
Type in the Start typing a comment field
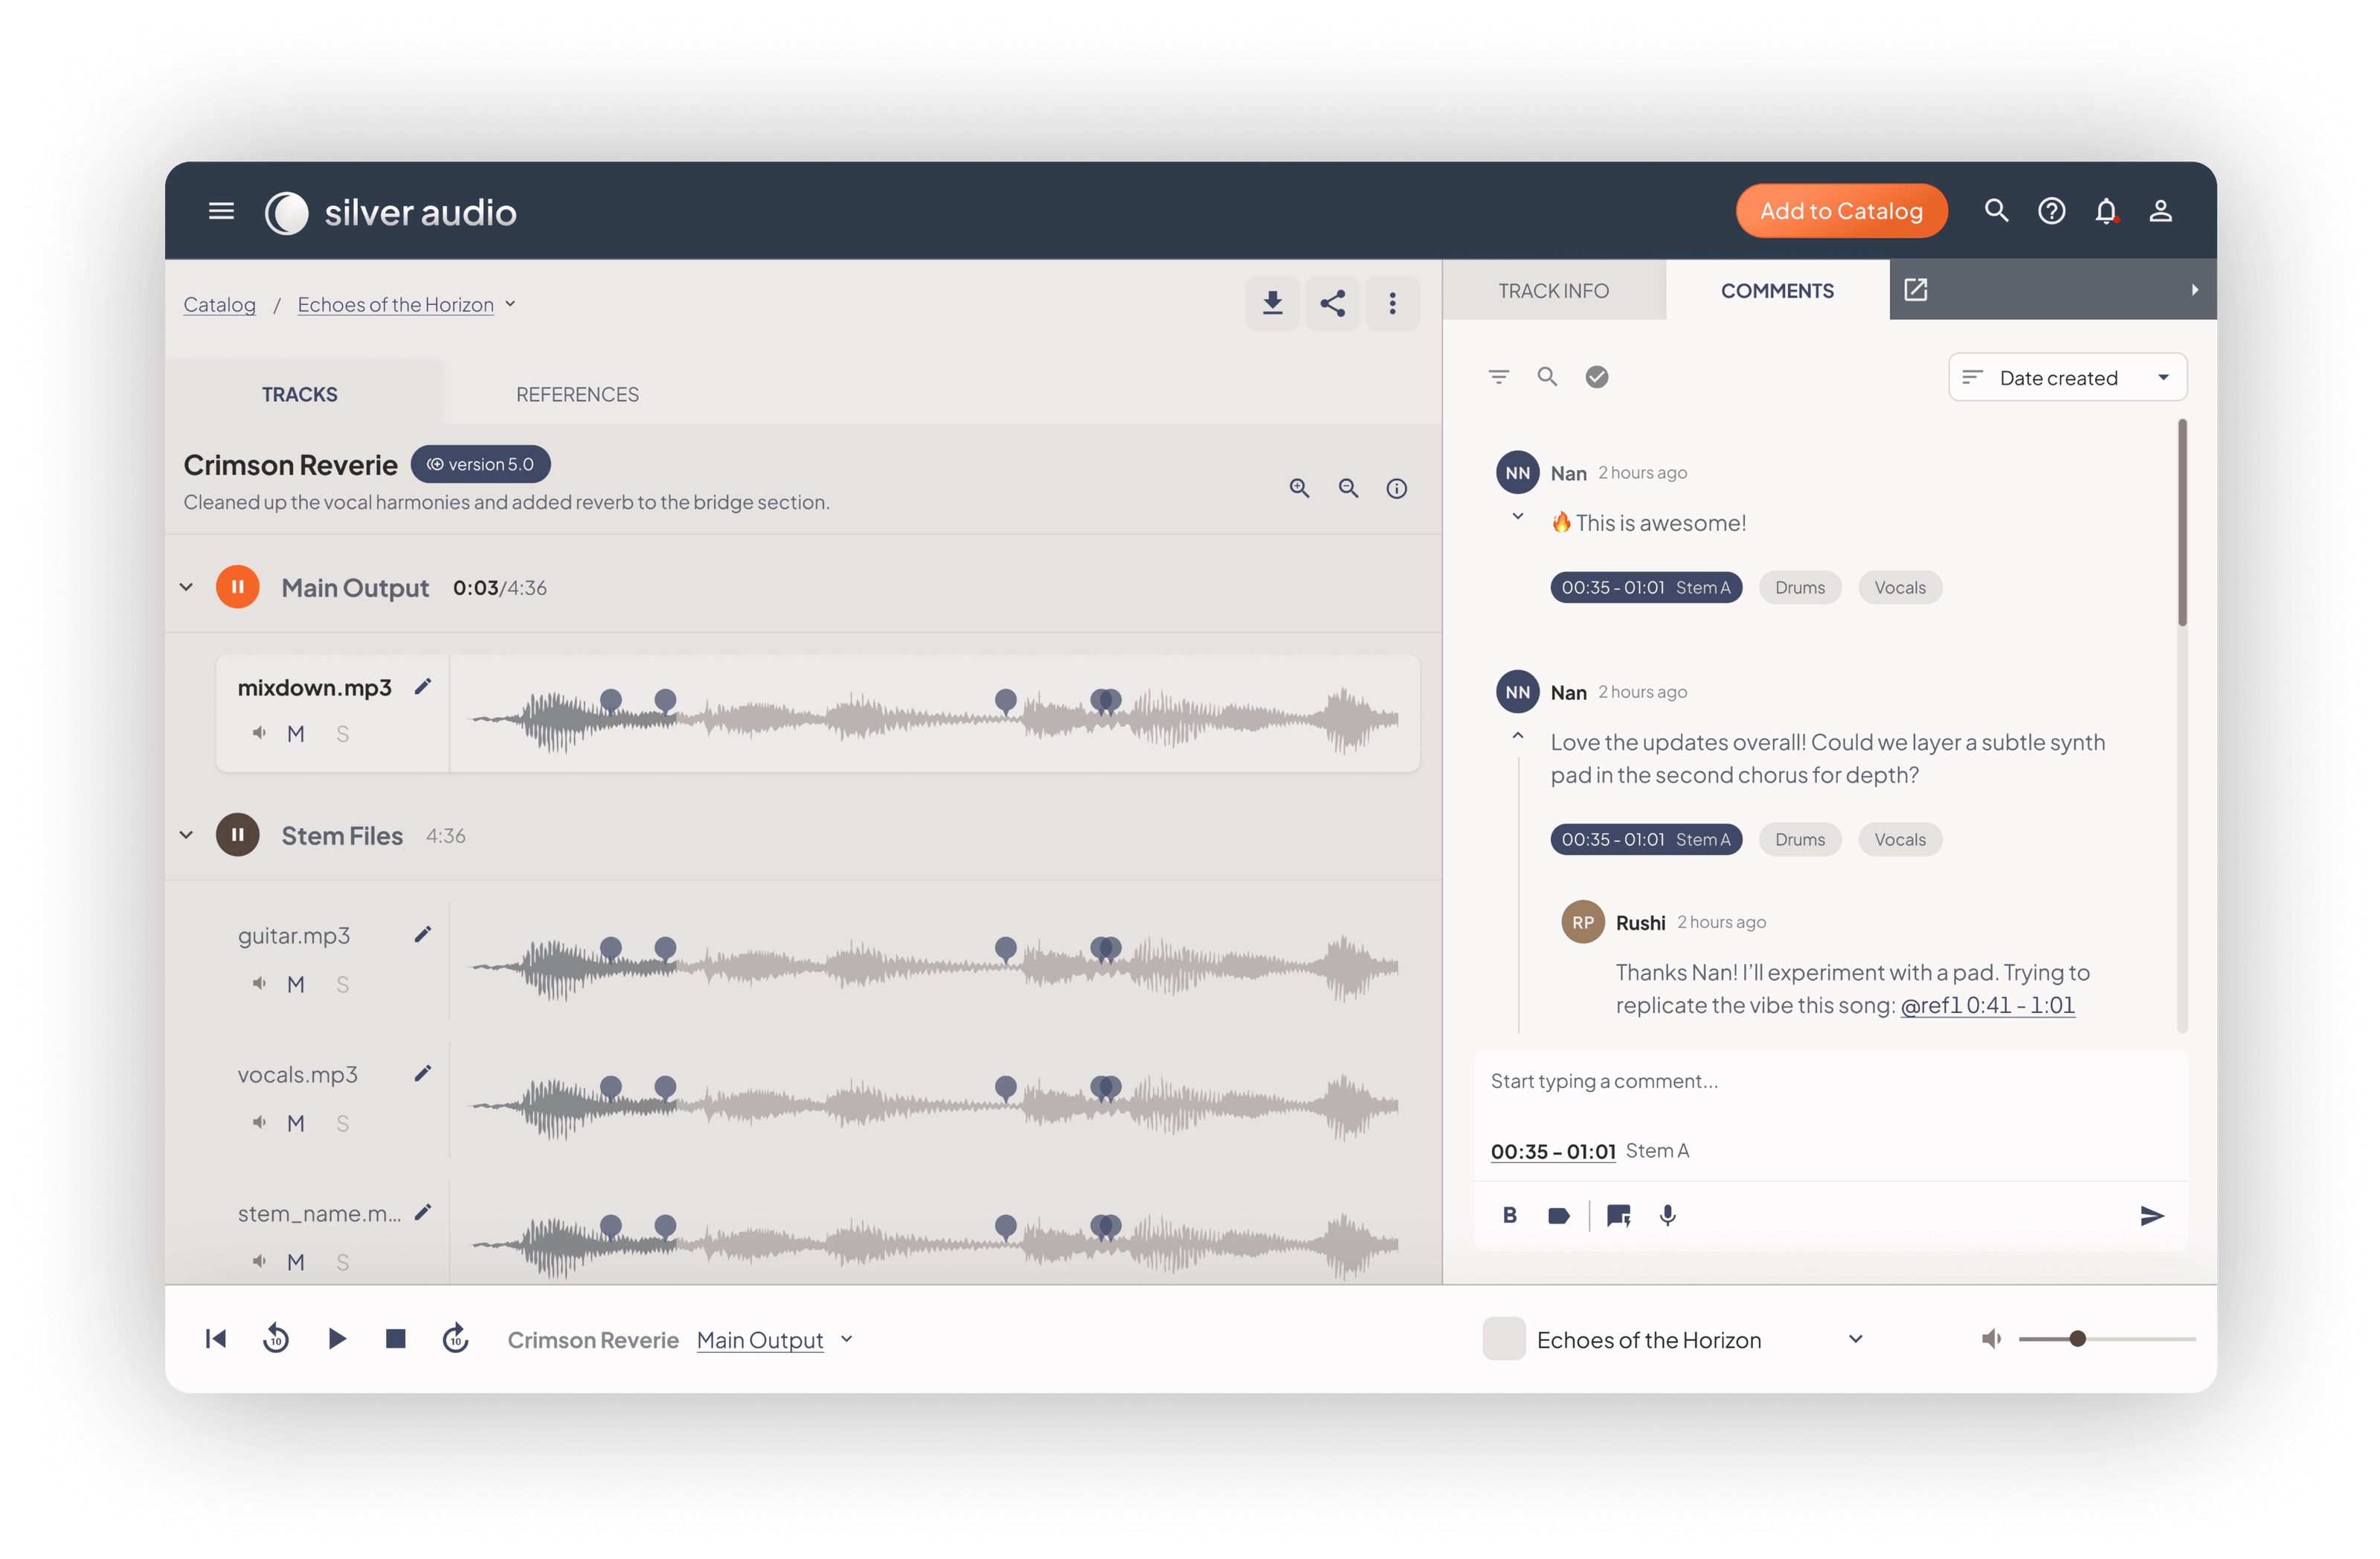click(x=1830, y=1081)
